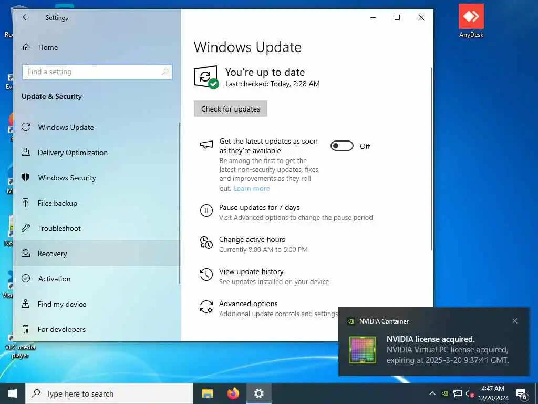
Task: Click the Delivery Optimization sidebar icon
Action: [26, 152]
